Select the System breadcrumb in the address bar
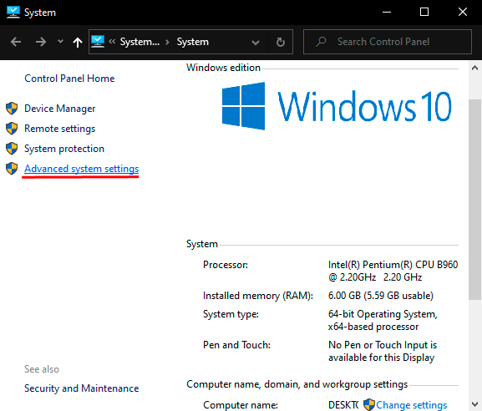Image resolution: width=482 pixels, height=411 pixels. (192, 42)
